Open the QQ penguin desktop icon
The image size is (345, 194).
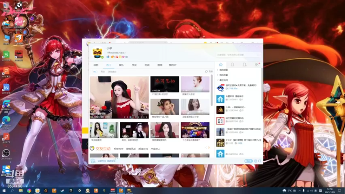click(6, 24)
